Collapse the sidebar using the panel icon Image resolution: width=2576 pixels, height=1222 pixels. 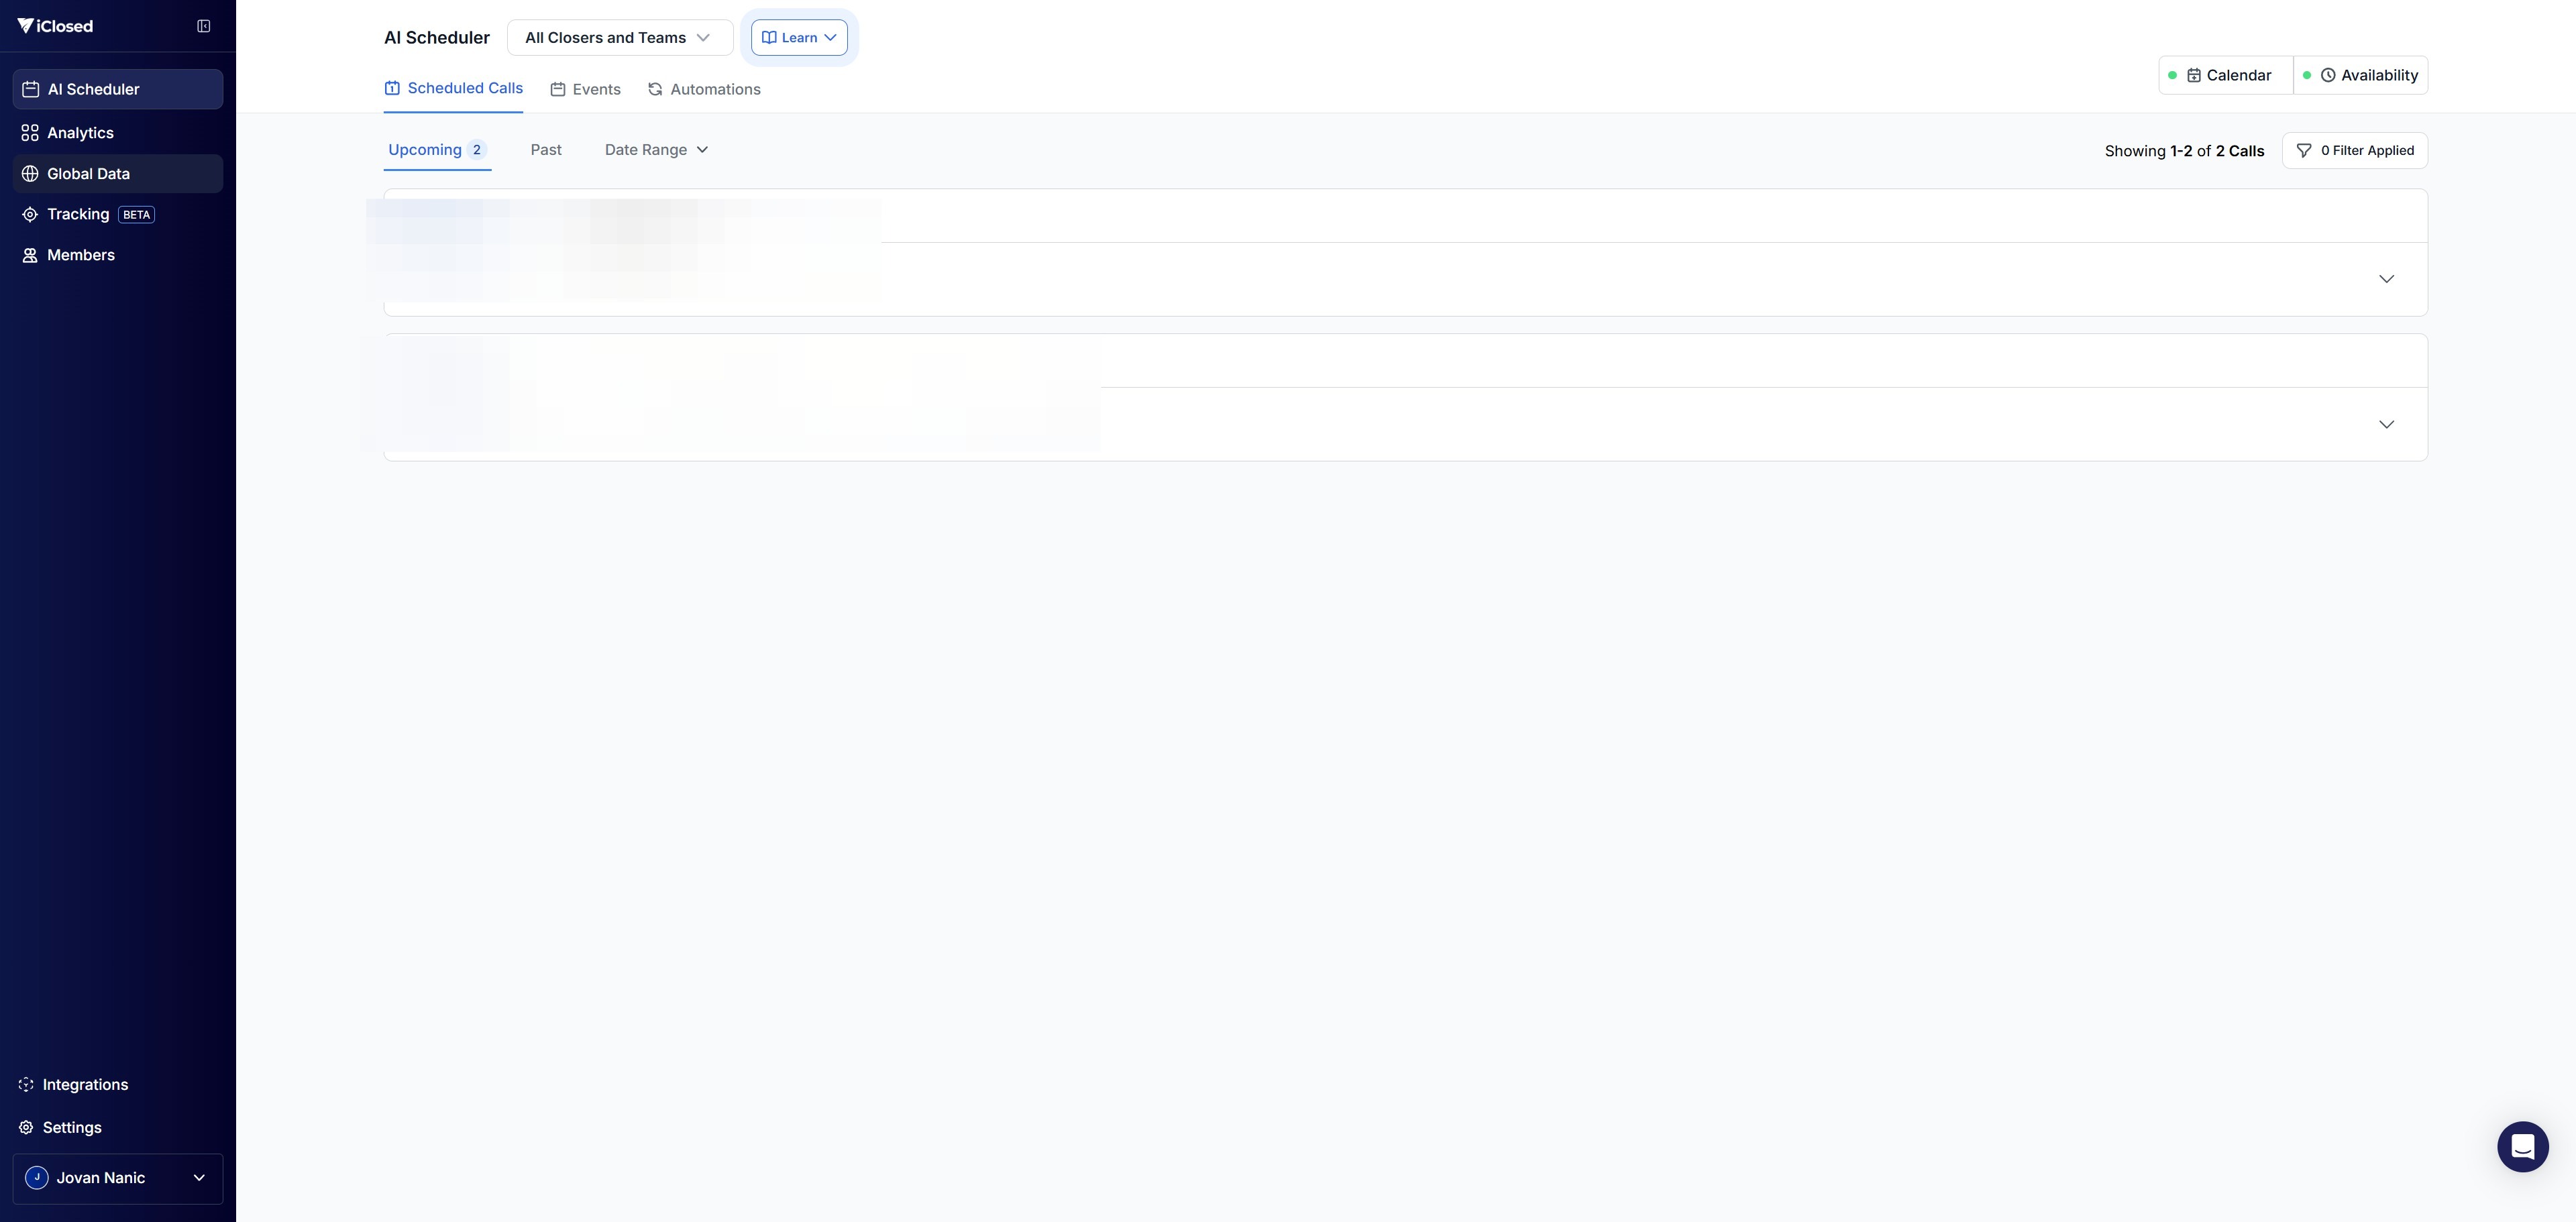pyautogui.click(x=204, y=26)
